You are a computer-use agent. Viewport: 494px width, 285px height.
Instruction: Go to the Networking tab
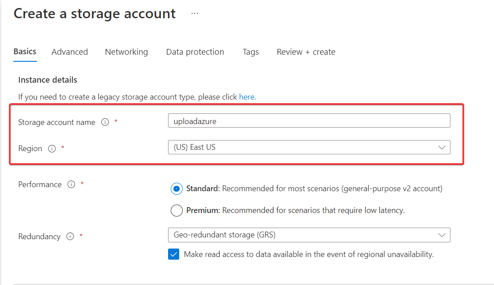[x=126, y=52]
